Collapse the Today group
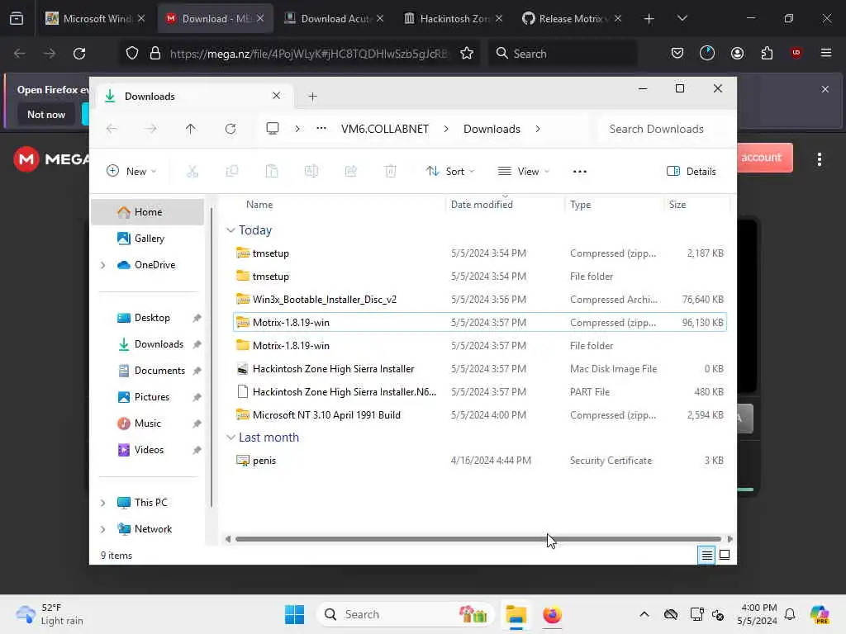This screenshot has height=634, width=846. click(x=231, y=230)
